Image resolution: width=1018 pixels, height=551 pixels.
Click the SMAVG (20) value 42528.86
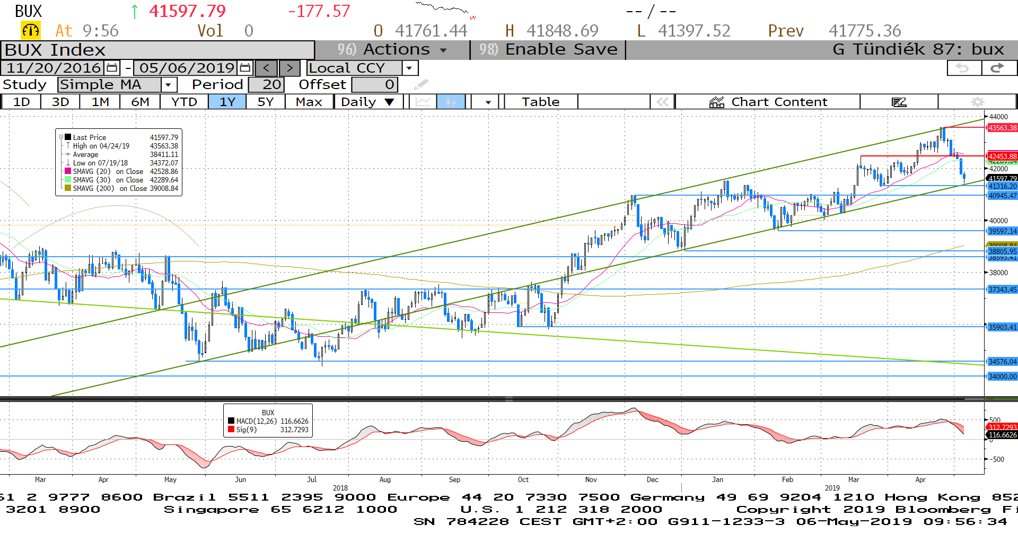(x=164, y=171)
